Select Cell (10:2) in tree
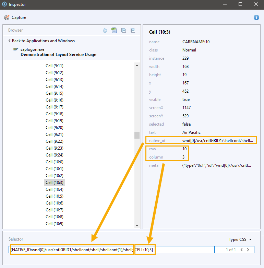The height and width of the screenshot is (268, 264). [55, 176]
